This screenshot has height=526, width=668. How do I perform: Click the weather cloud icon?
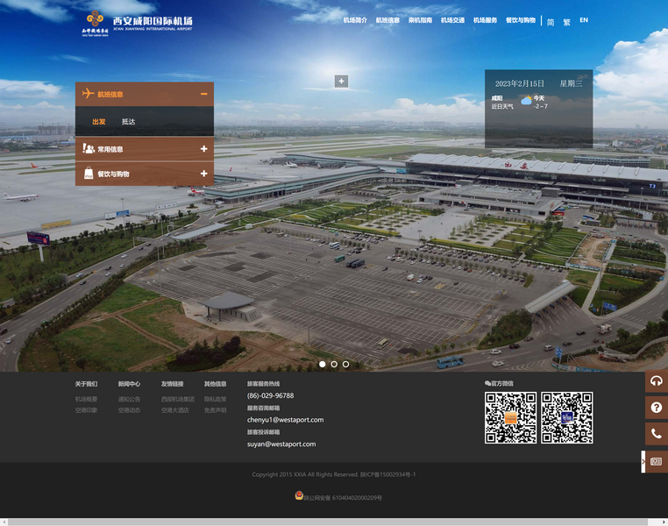(526, 101)
